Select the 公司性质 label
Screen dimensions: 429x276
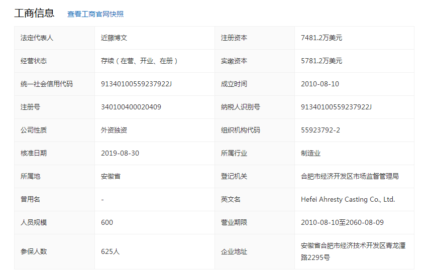click(x=34, y=130)
